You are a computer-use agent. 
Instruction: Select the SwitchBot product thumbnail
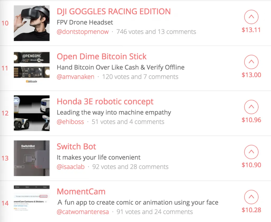click(32, 158)
